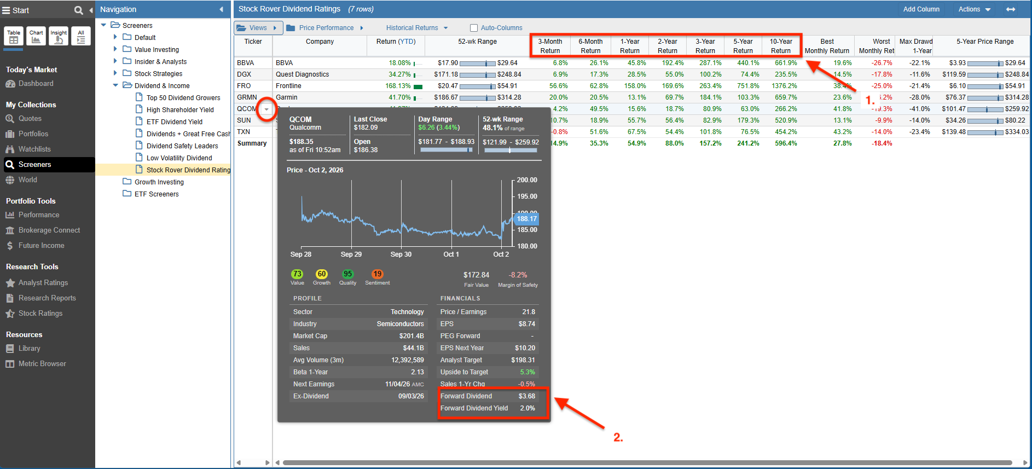The image size is (1032, 469).
Task: Open portfolio Performance tool
Action: 32,215
